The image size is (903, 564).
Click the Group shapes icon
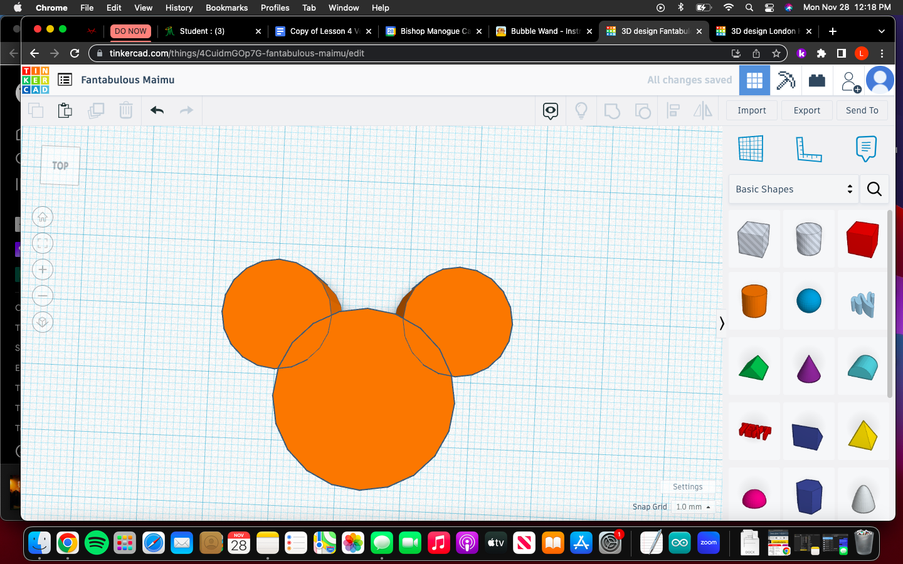pos(612,111)
